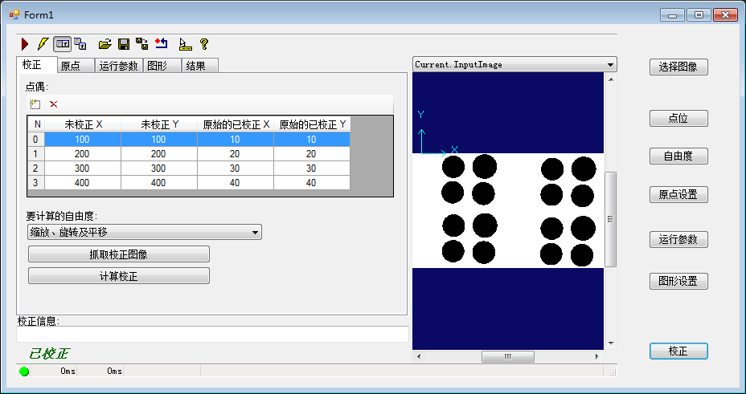Click the image horizontal scrollbar thumb
This screenshot has width=746, height=394.
(x=507, y=356)
